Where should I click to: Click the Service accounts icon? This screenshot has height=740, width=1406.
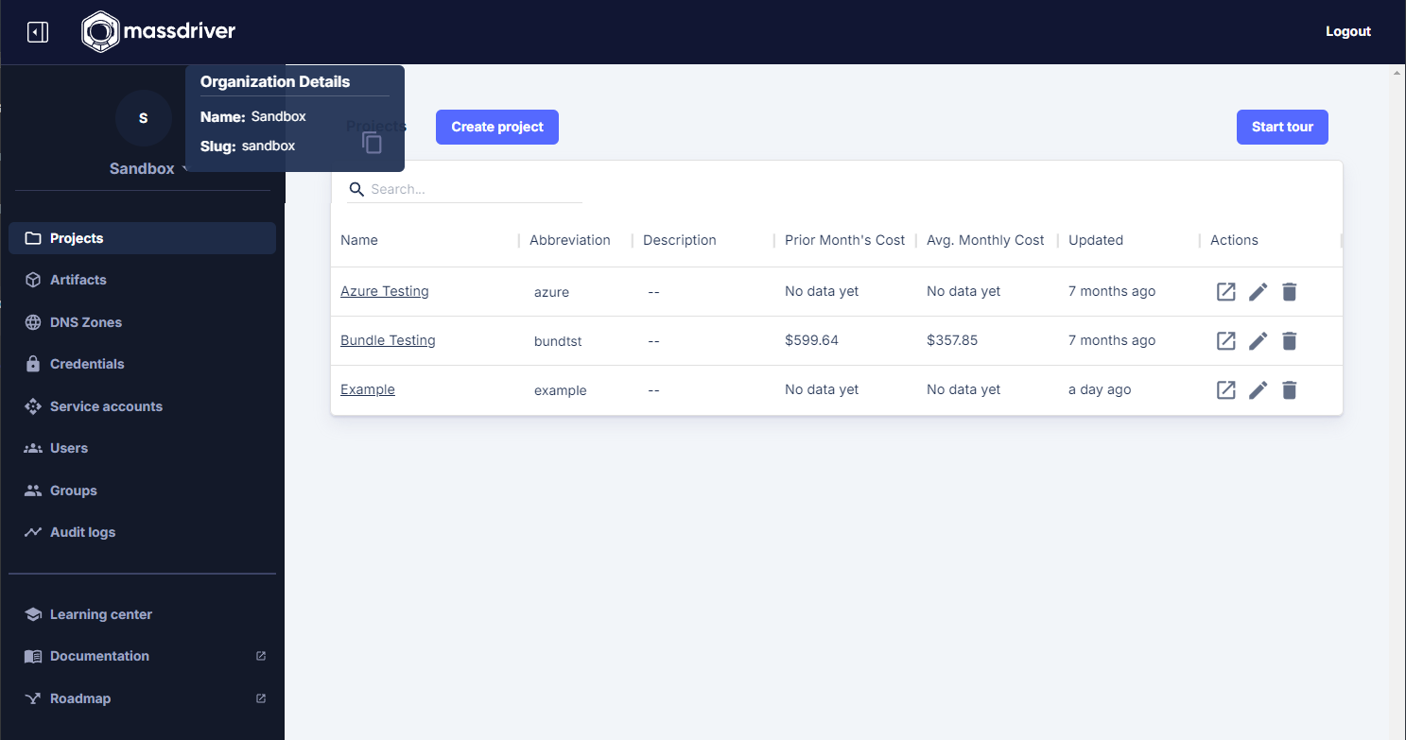coord(32,406)
